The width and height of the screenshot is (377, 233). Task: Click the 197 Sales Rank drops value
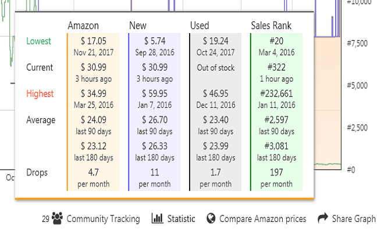(276, 172)
